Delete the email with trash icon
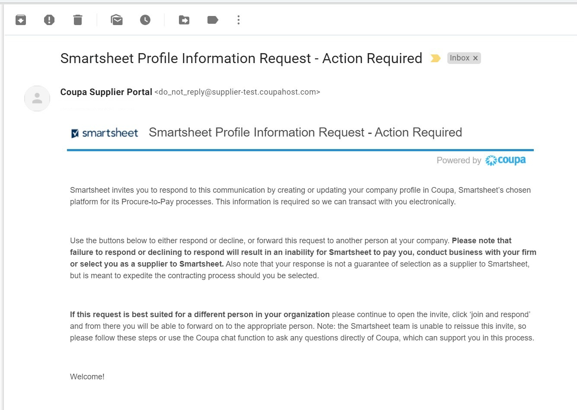Viewport: 577px width, 410px height. [78, 20]
